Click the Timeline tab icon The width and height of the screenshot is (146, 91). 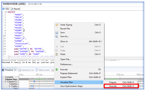click(x=3, y=70)
